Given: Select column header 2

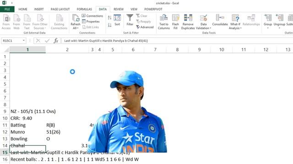Looking at the screenshot, I should tap(67, 50).
